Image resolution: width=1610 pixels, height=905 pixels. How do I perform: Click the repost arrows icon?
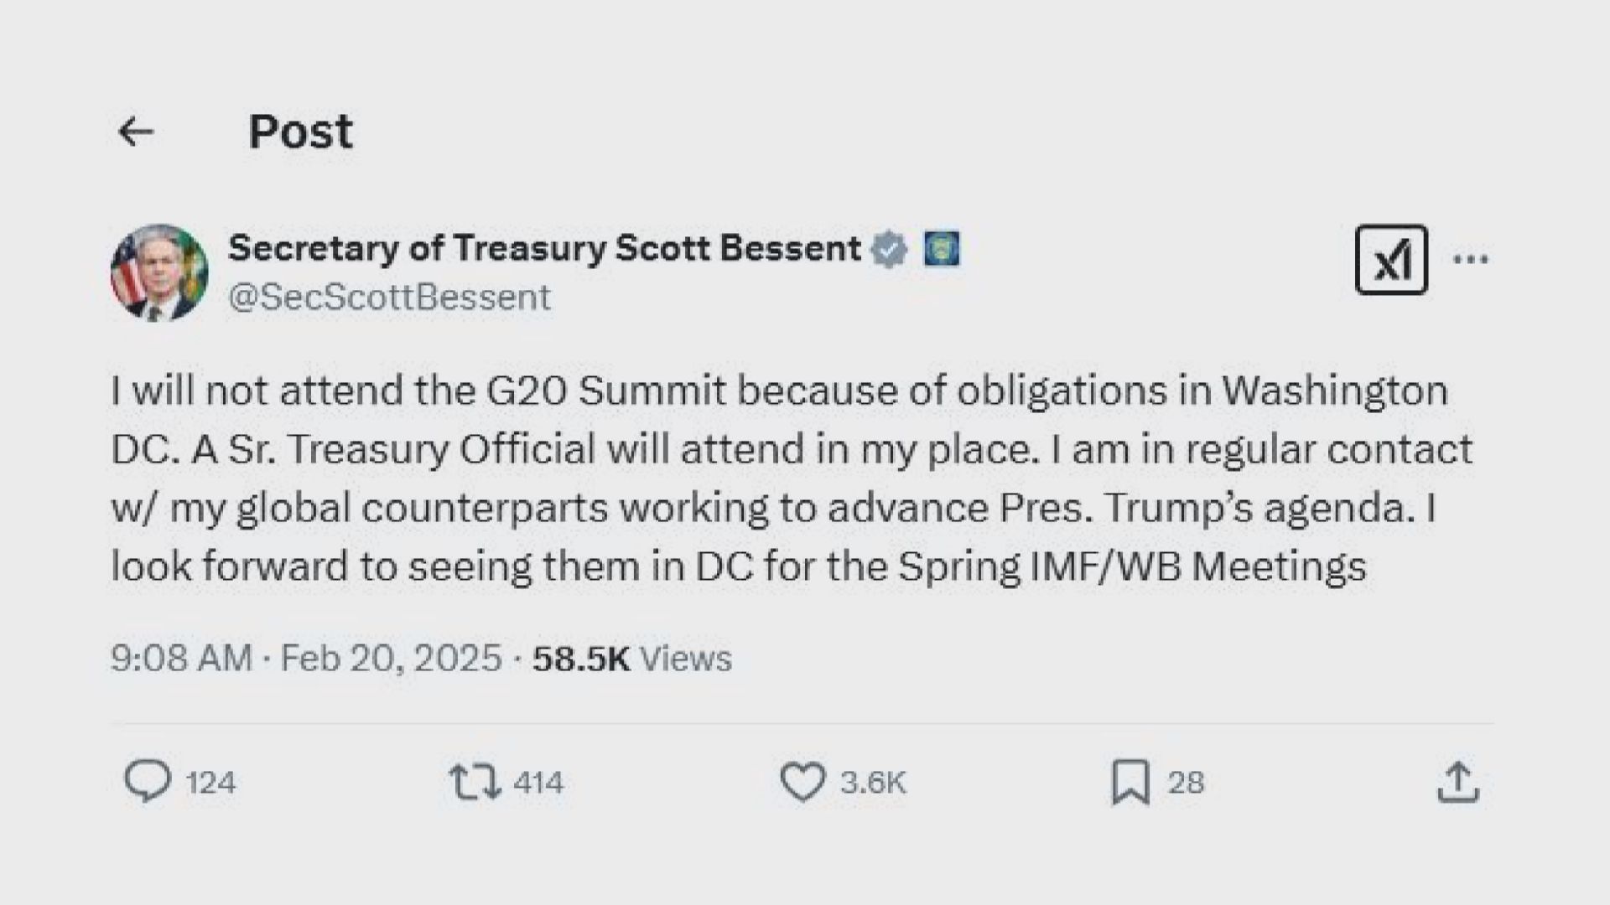coord(475,782)
